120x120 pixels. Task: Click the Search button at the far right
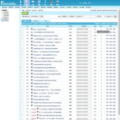pyautogui.click(x=115, y=16)
